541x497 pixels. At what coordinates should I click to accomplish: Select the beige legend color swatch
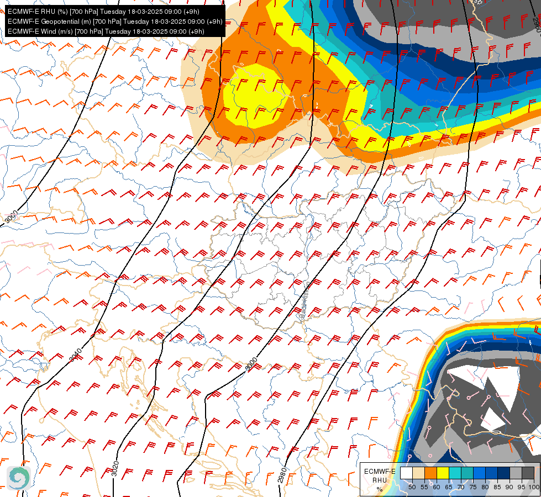tap(418, 473)
